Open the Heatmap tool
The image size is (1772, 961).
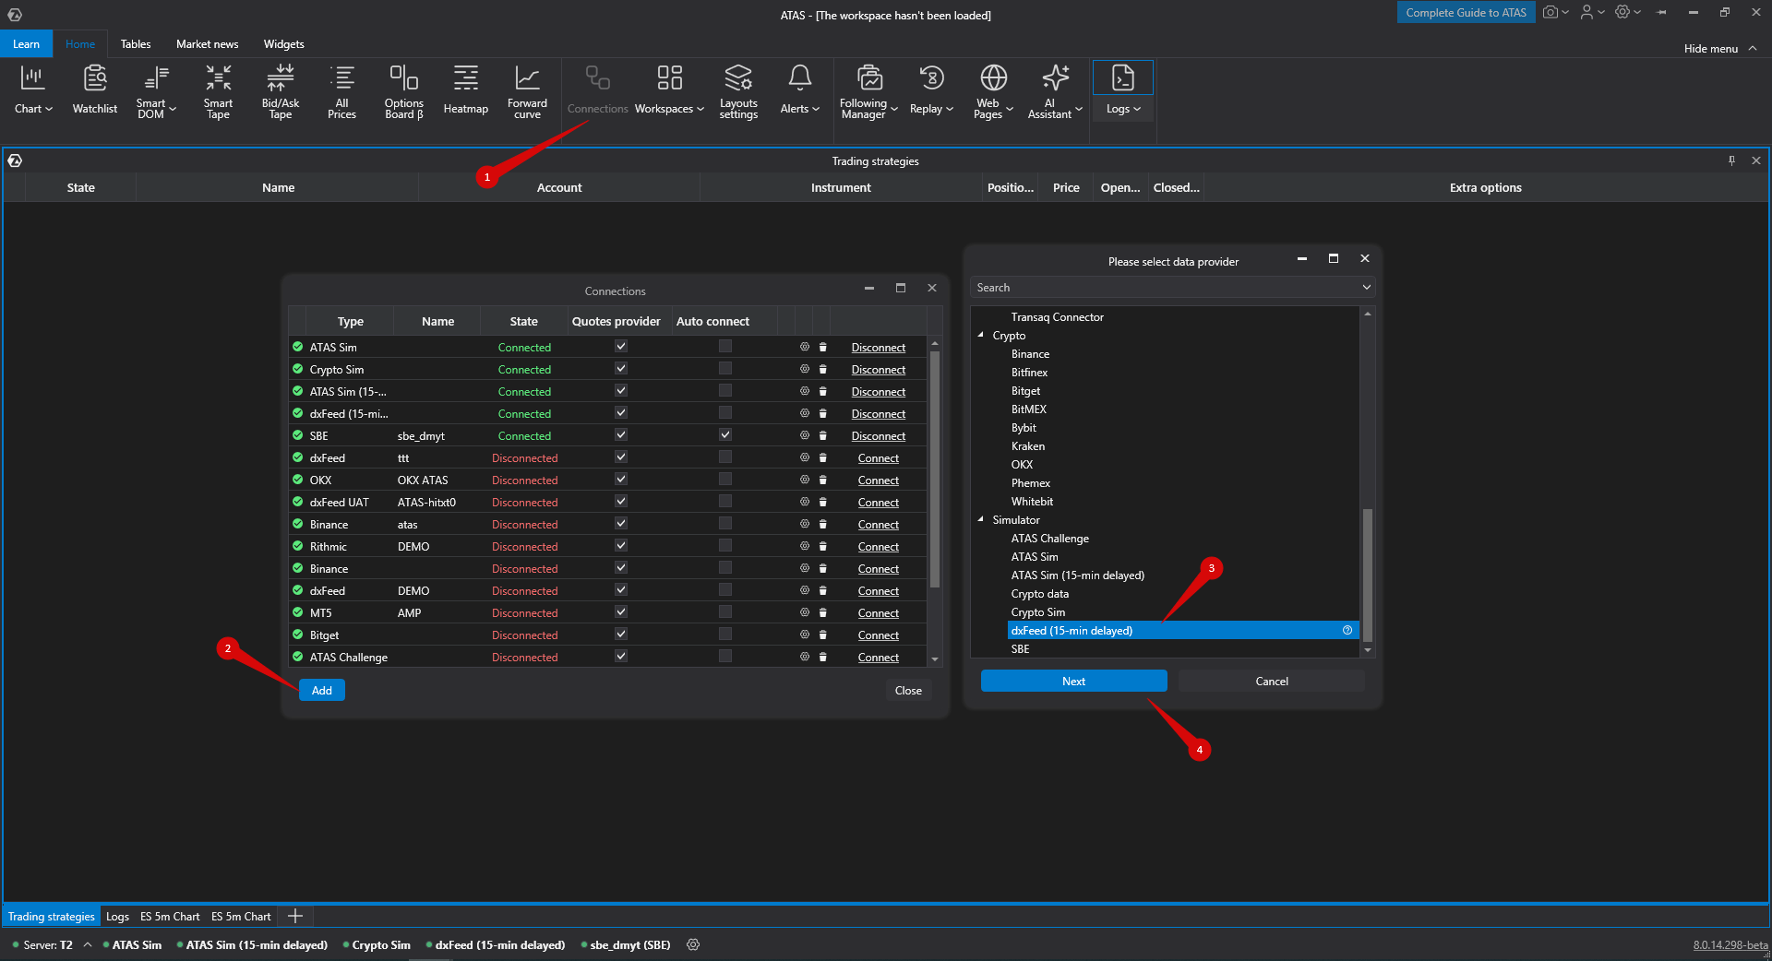click(x=466, y=90)
